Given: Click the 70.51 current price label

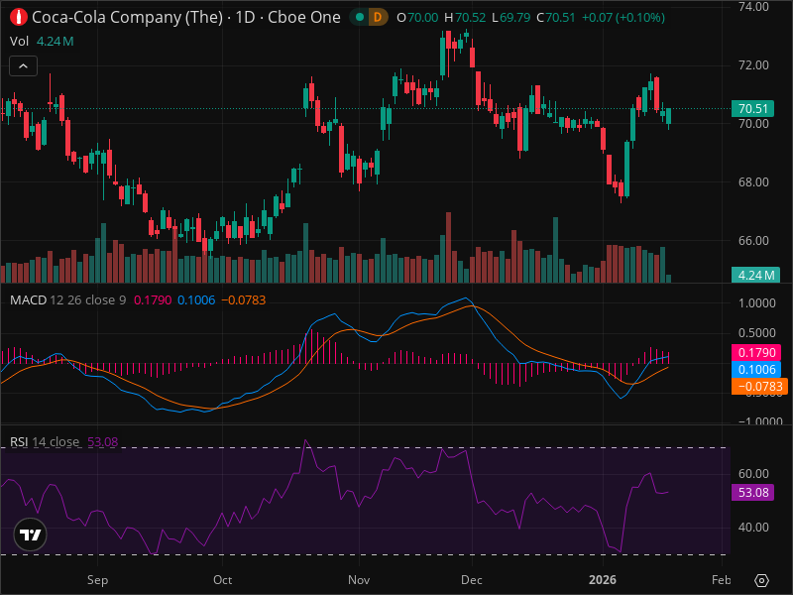Looking at the screenshot, I should pos(752,109).
